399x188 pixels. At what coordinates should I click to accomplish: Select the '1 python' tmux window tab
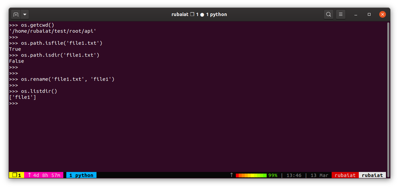point(81,175)
